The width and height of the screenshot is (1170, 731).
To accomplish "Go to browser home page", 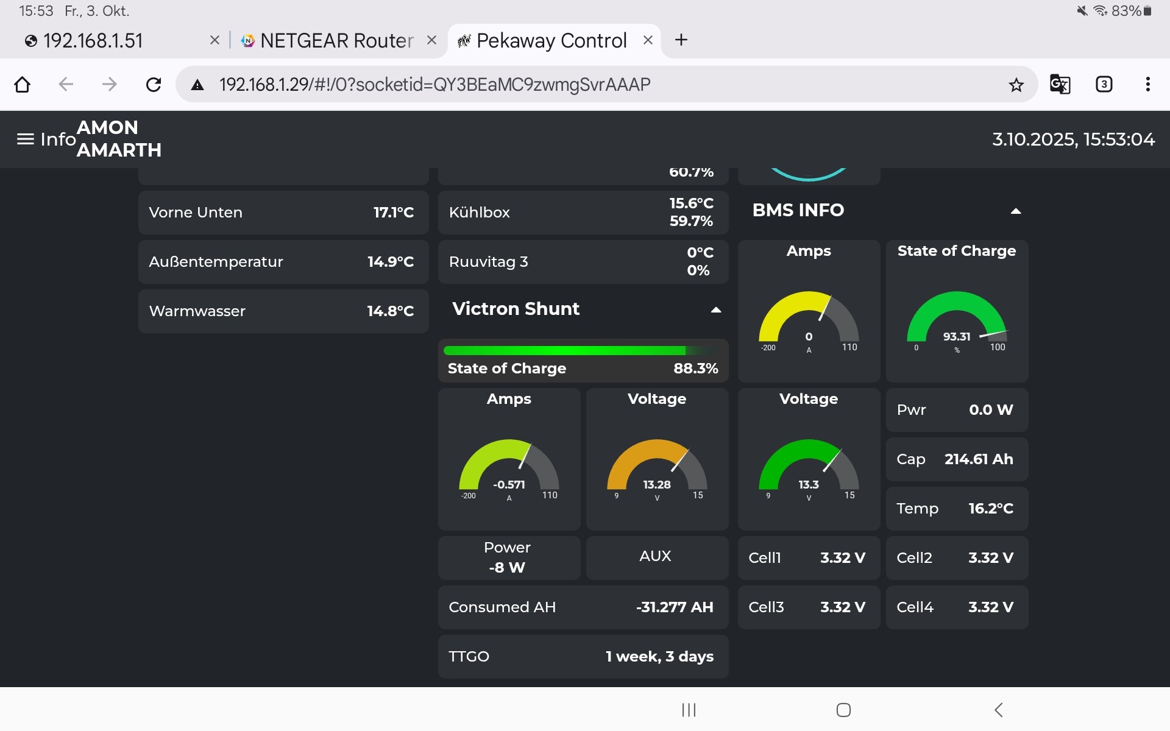I will pyautogui.click(x=23, y=85).
